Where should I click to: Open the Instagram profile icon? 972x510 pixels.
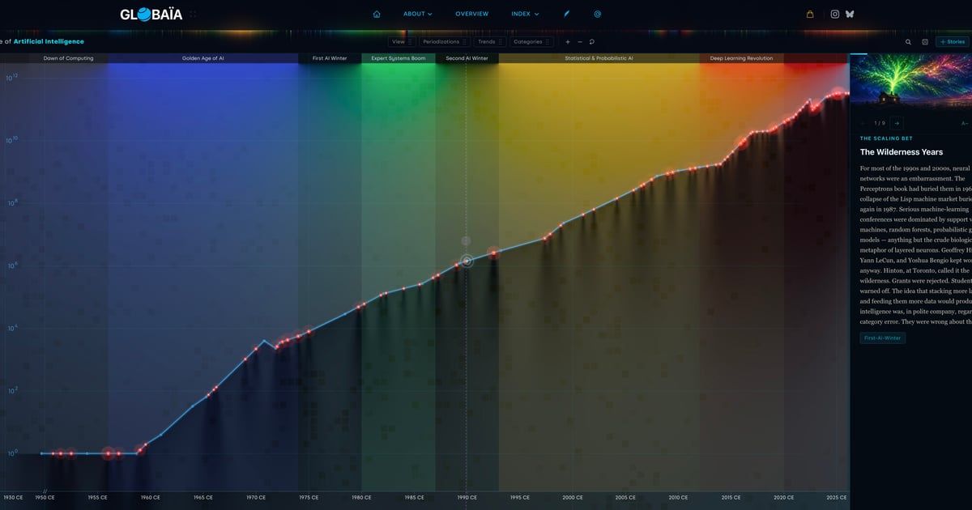(835, 14)
